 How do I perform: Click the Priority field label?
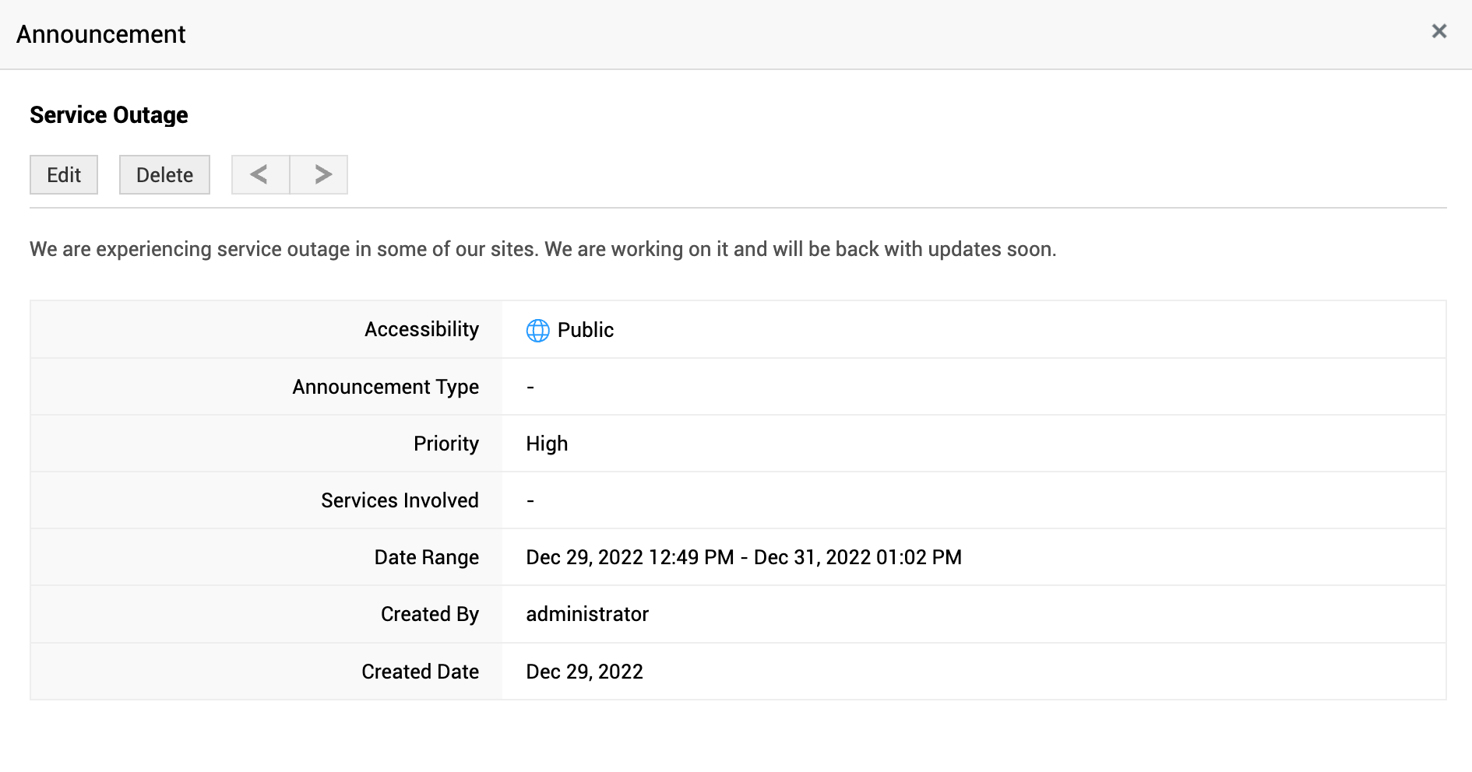point(445,444)
